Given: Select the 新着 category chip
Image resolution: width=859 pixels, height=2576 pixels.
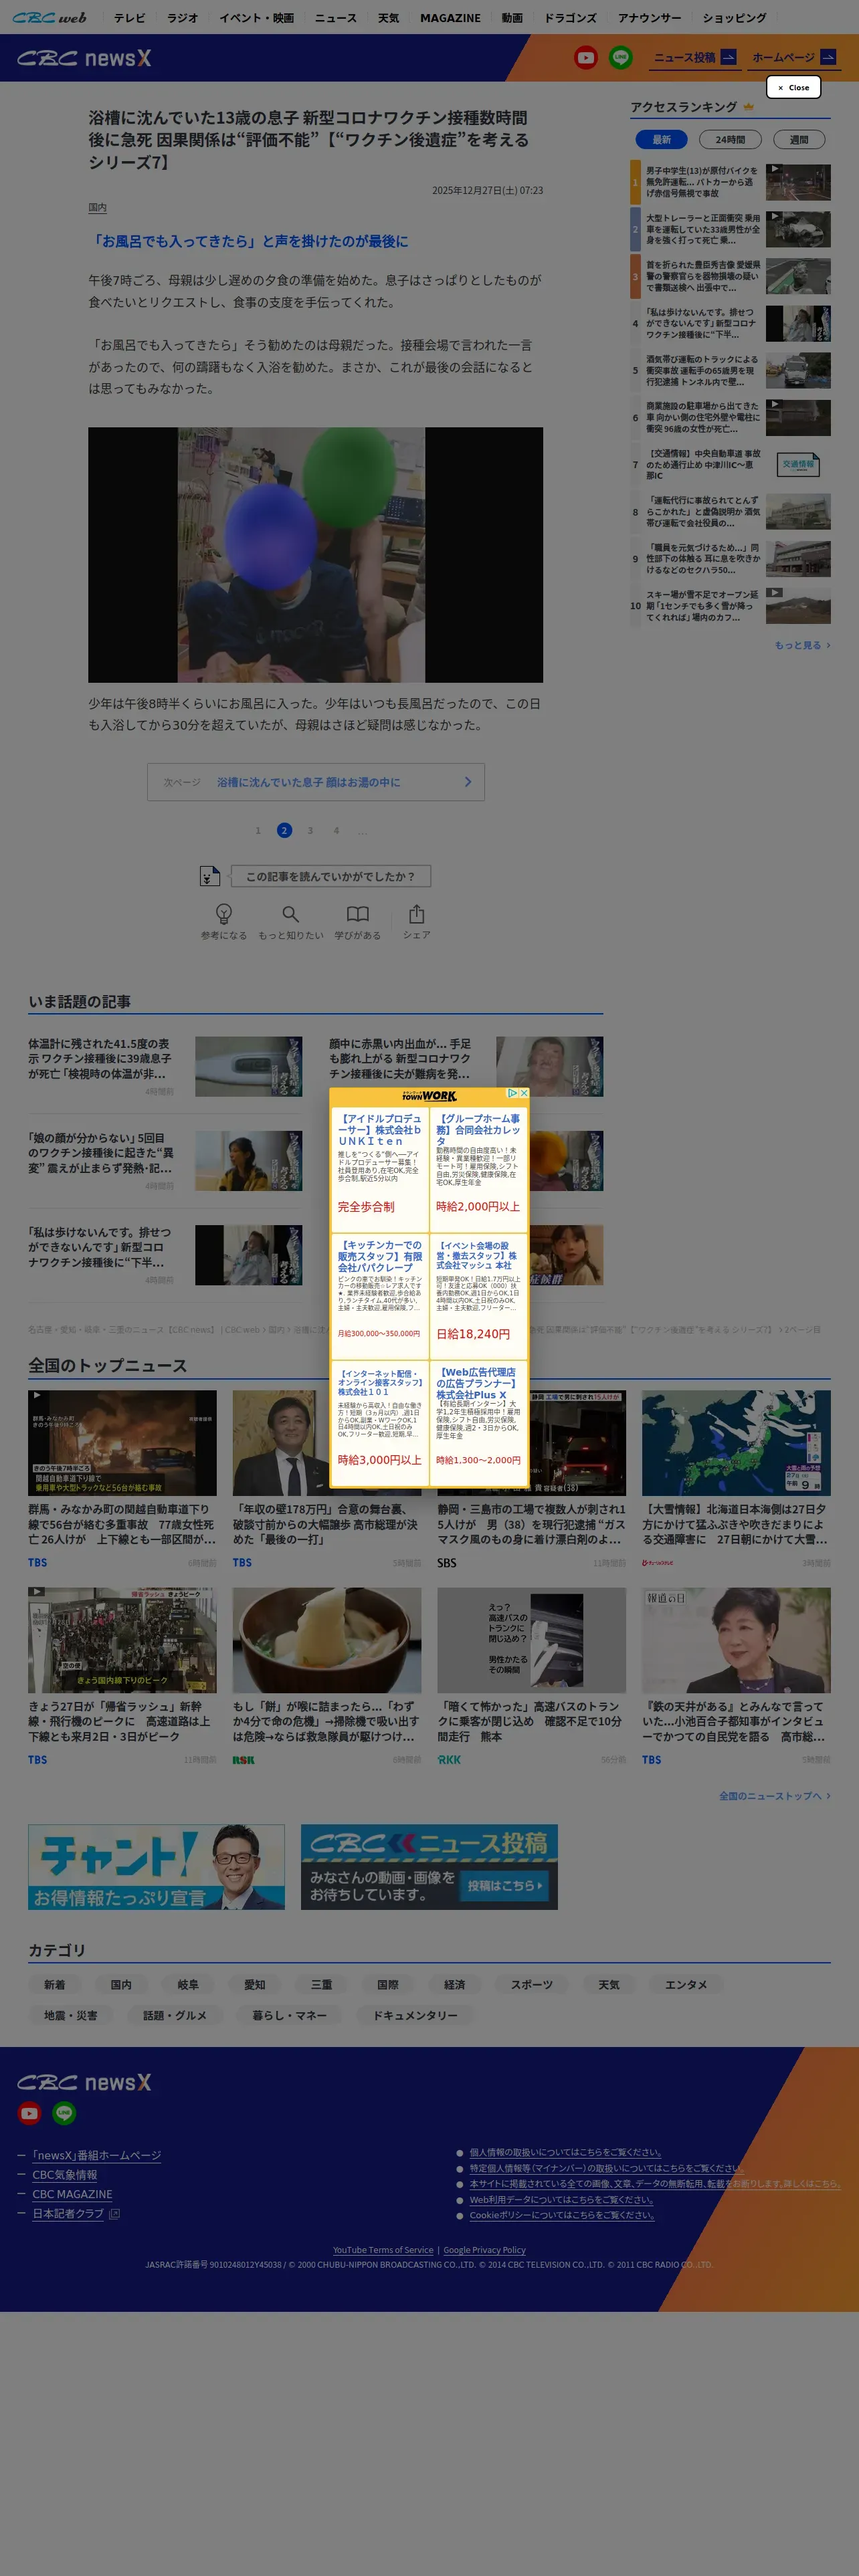Looking at the screenshot, I should (54, 1985).
